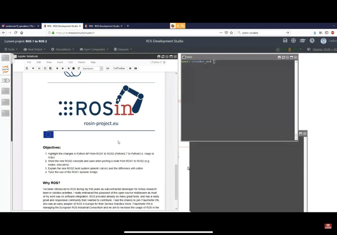Copy selected cells in the Jupyter toolbar
This screenshot has height=235, width=337.
[45, 68]
